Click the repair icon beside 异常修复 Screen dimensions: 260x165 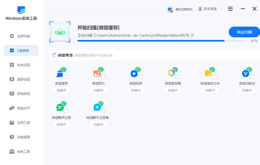[12, 94]
